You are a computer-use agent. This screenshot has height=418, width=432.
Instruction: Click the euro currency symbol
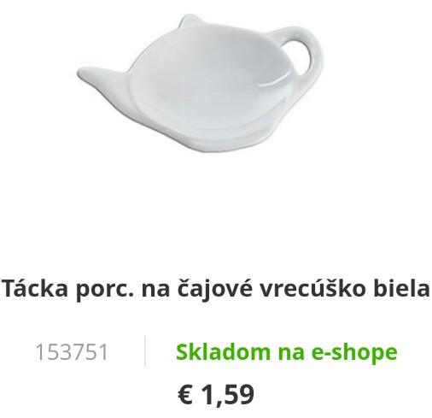tap(185, 395)
